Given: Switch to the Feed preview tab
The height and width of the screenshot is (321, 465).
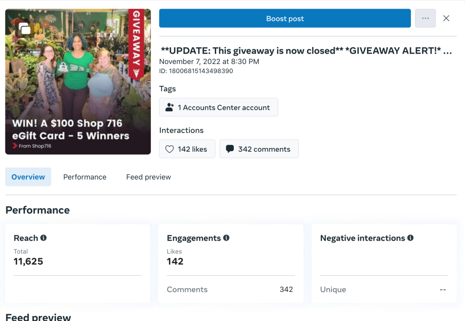Looking at the screenshot, I should click(148, 177).
